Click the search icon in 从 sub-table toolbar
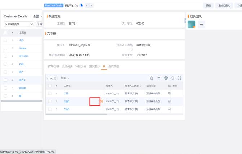The height and width of the screenshot is (154, 242). click(x=152, y=78)
